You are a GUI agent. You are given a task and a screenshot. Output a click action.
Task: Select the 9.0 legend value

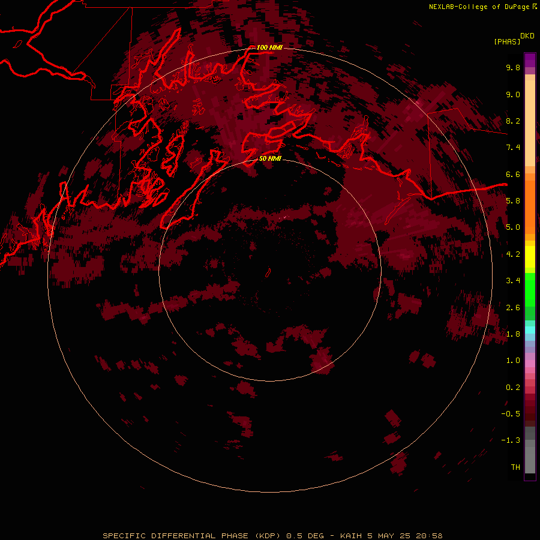[x=513, y=94]
